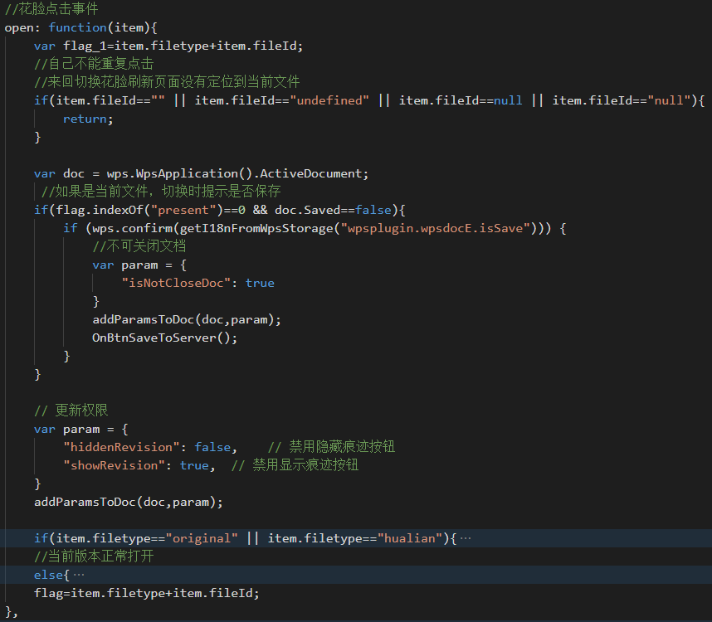Viewport: 712px width, 622px height.
Task: Expand the folded ellipsis after "hualian"){
Action: 466,538
